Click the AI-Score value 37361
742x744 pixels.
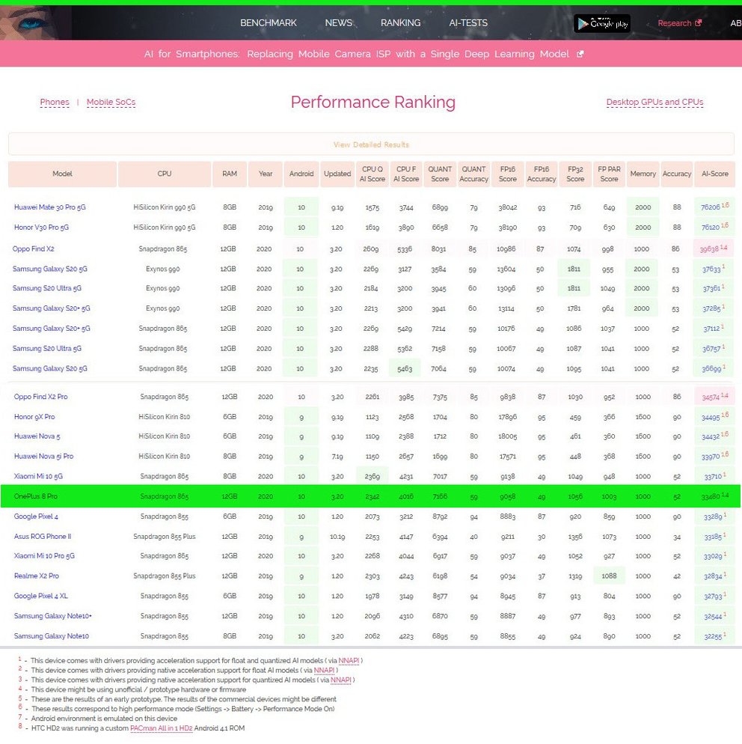pyautogui.click(x=711, y=288)
